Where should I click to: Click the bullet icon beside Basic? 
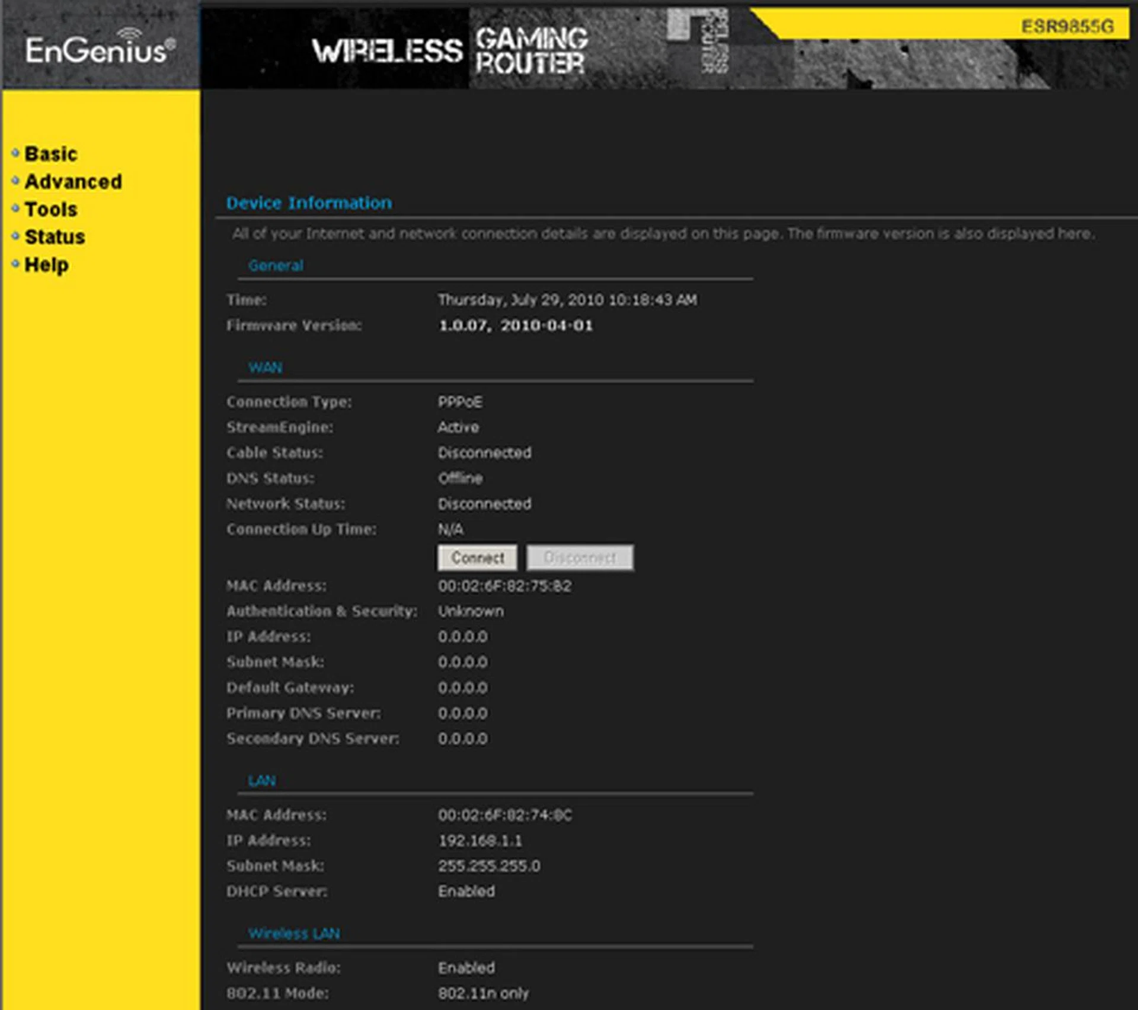click(x=15, y=153)
